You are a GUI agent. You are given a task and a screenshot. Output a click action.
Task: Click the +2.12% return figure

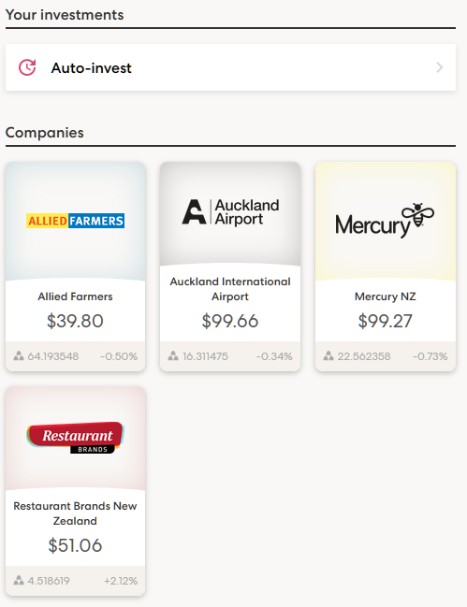pyautogui.click(x=121, y=581)
